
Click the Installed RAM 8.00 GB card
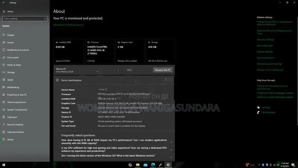68,51
